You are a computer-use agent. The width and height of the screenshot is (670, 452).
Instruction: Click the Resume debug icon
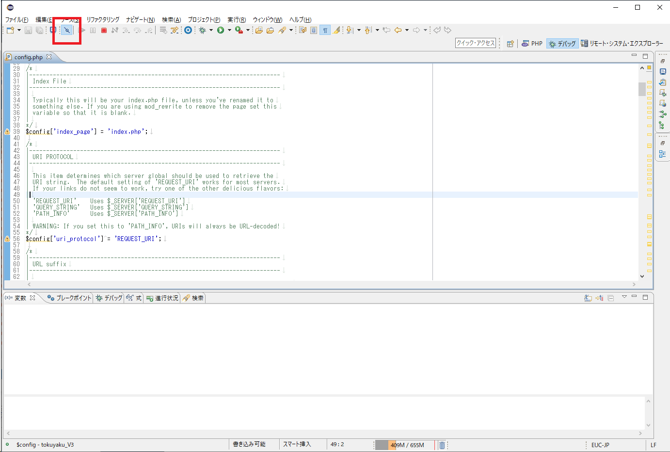[x=82, y=30]
